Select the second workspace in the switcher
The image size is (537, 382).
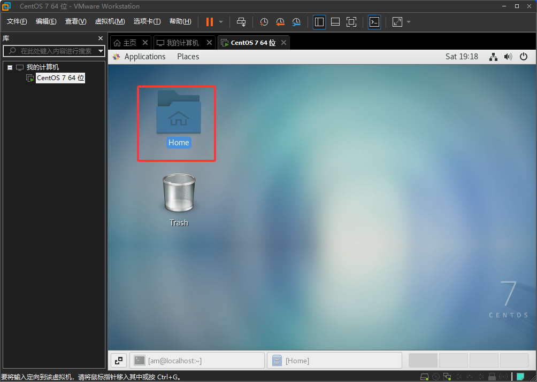pyautogui.click(x=454, y=361)
